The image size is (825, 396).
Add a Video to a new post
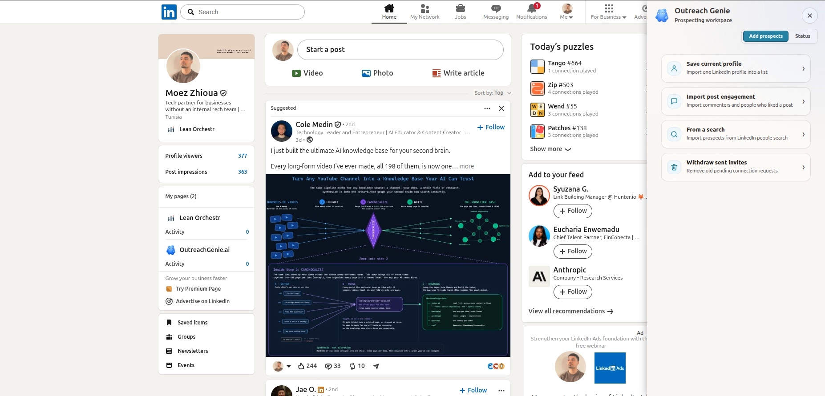coord(307,73)
